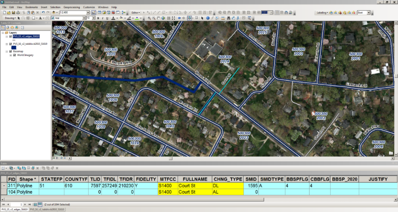Open the Editor Toolbar icon

94,13
